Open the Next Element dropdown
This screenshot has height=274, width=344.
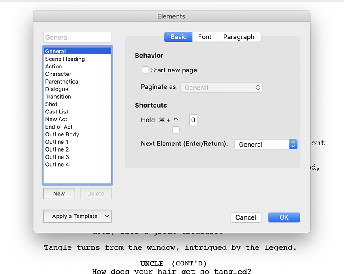[266, 145]
